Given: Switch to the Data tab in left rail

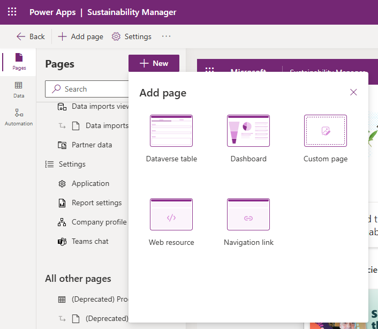Looking at the screenshot, I should 19,89.
